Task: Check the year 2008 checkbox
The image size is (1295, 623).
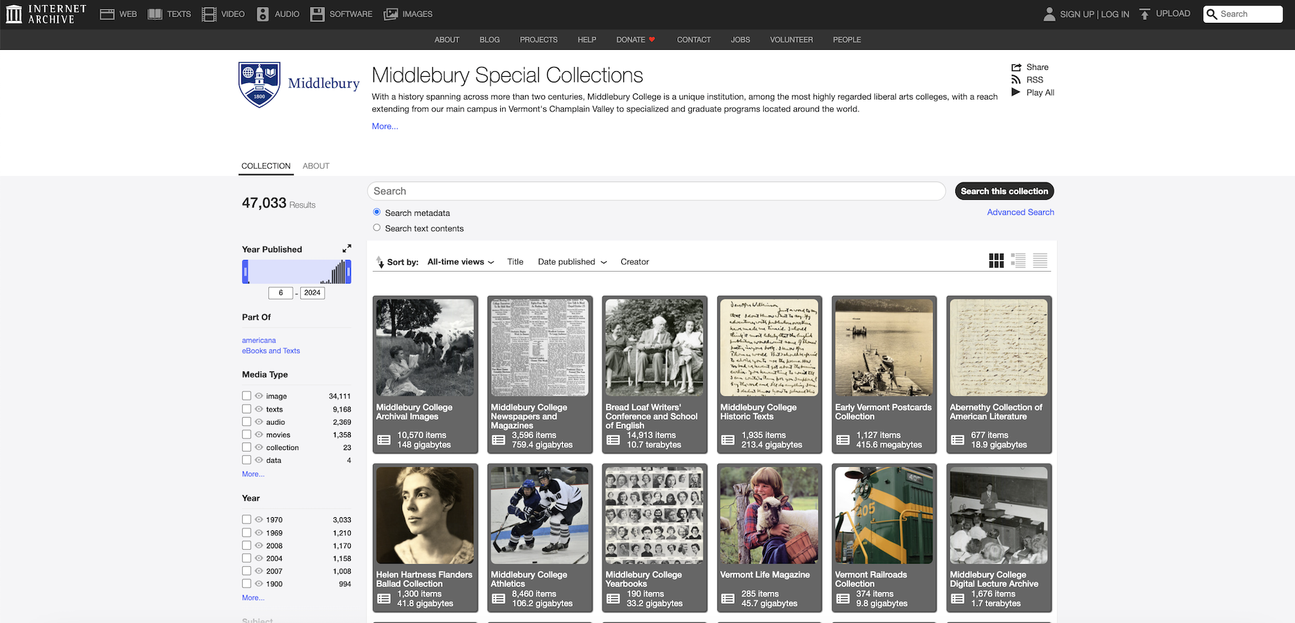Action: pos(246,545)
